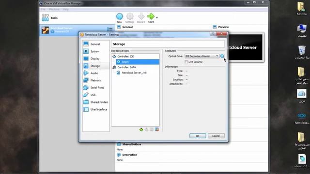Click the add controller icon

click(141, 130)
